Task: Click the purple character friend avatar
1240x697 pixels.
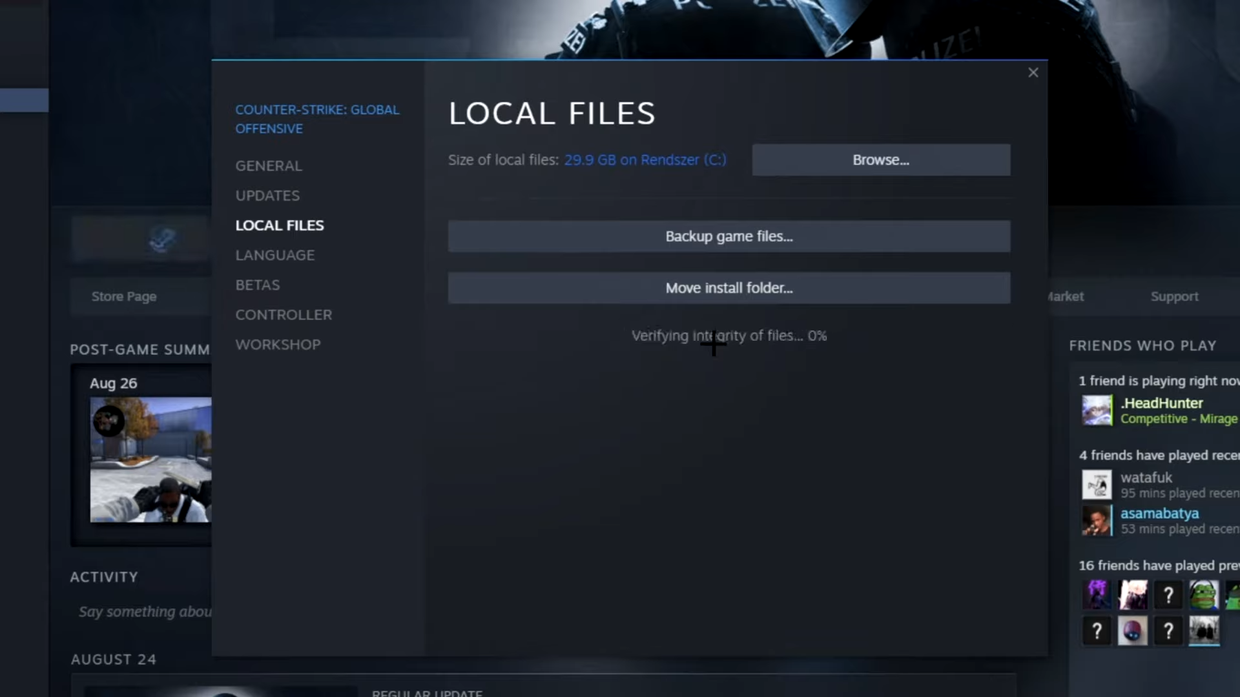Action: click(x=1097, y=594)
